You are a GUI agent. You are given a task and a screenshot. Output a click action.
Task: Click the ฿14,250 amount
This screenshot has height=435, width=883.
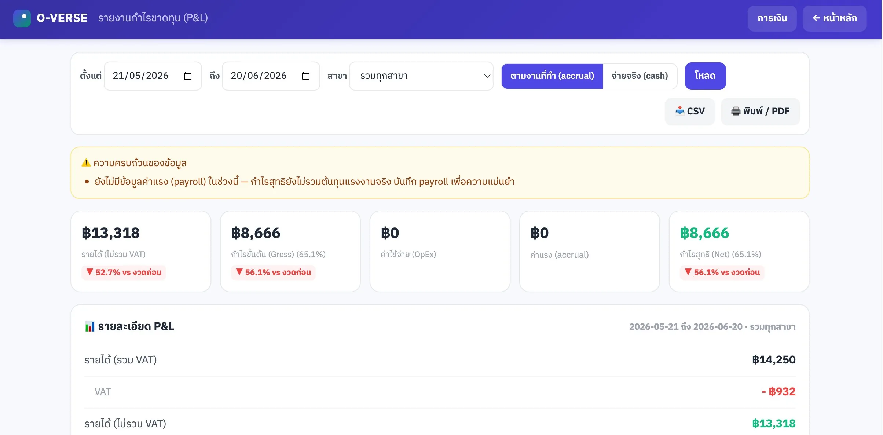(774, 359)
